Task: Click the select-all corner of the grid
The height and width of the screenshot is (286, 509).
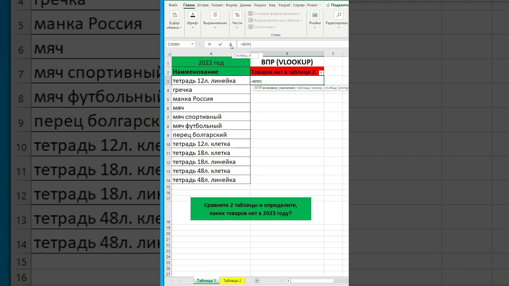Action: point(168,54)
